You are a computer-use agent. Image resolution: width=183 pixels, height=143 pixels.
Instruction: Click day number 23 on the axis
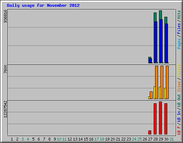pyautogui.click(x=129, y=139)
